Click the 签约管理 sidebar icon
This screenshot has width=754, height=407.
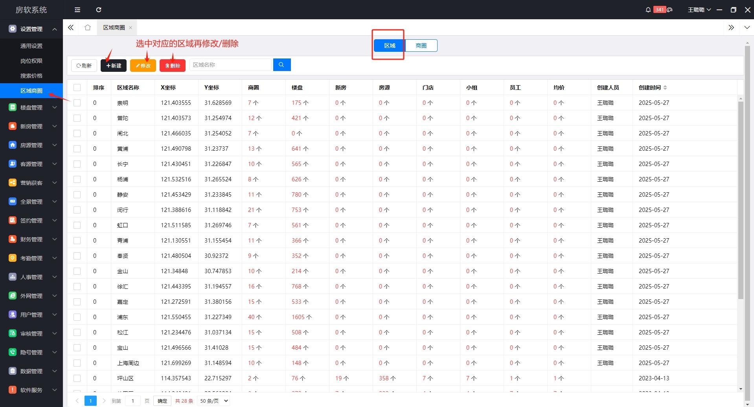[x=13, y=220]
